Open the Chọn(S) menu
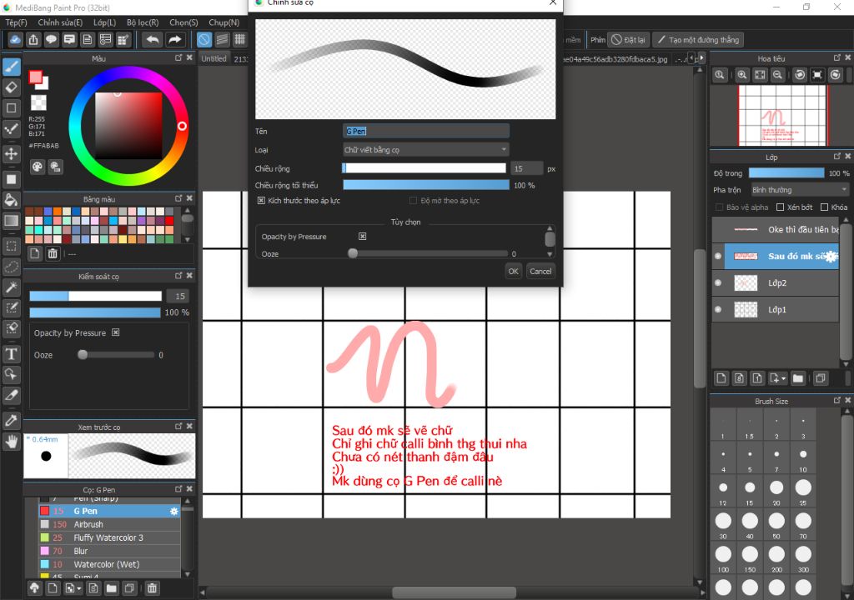The width and height of the screenshot is (854, 600). tap(183, 22)
